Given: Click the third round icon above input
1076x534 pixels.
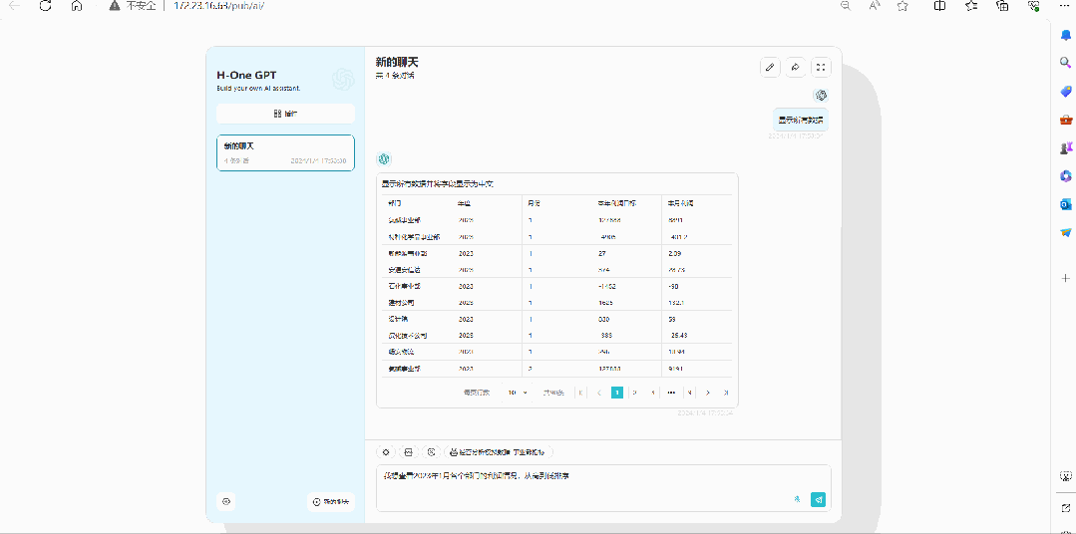Looking at the screenshot, I should pyautogui.click(x=431, y=451).
